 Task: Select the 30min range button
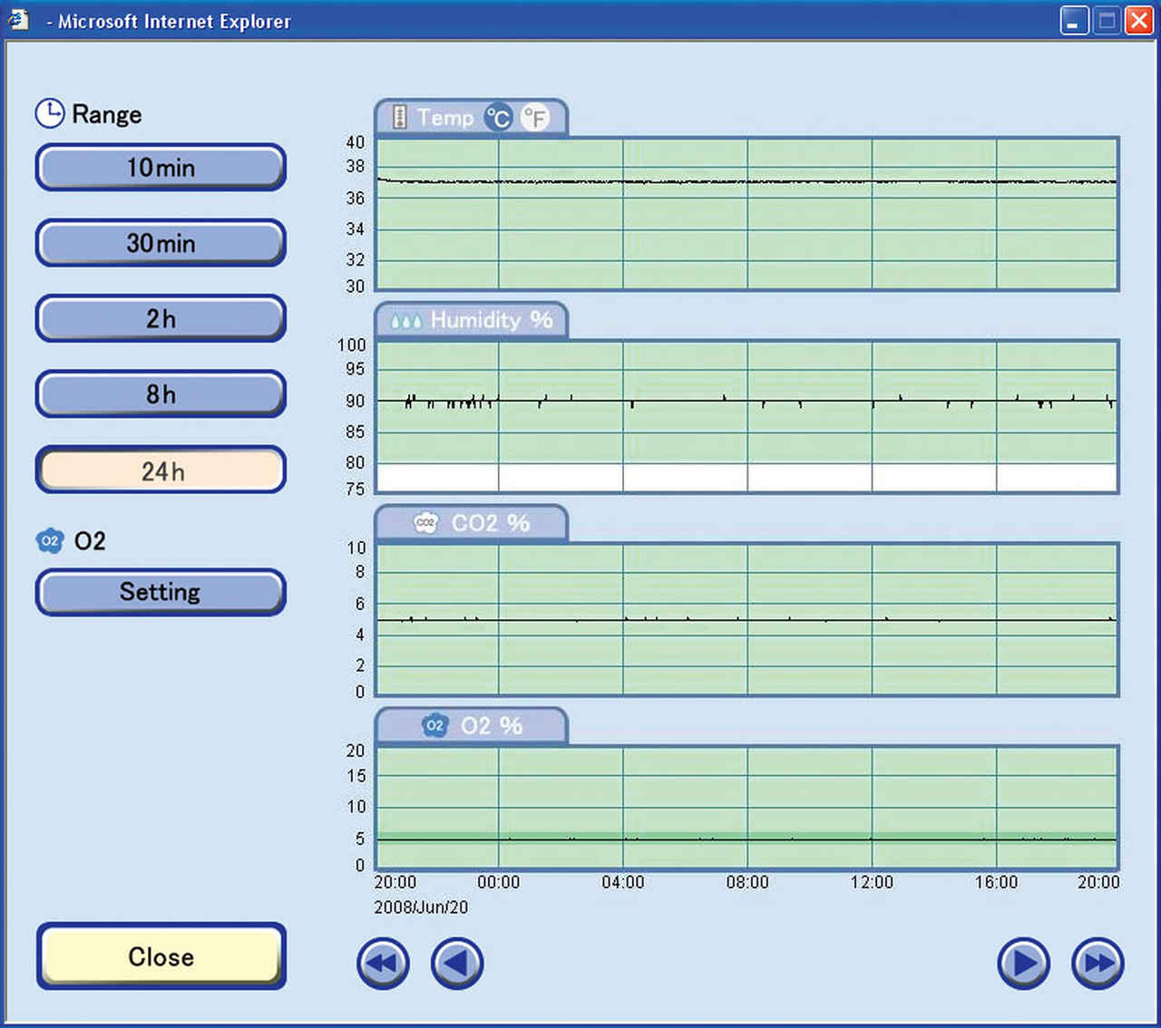pos(161,243)
